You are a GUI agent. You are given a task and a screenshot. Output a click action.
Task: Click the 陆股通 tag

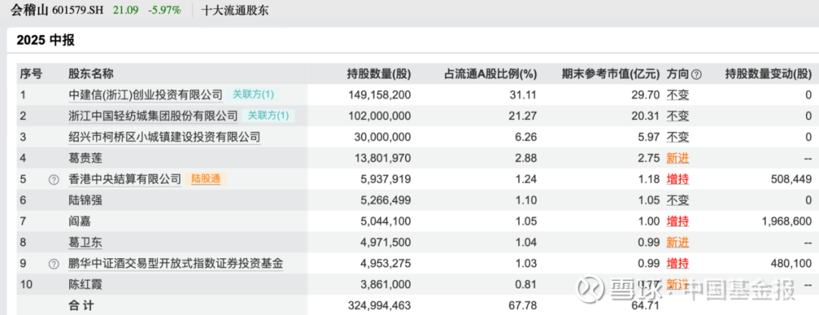[x=206, y=179]
